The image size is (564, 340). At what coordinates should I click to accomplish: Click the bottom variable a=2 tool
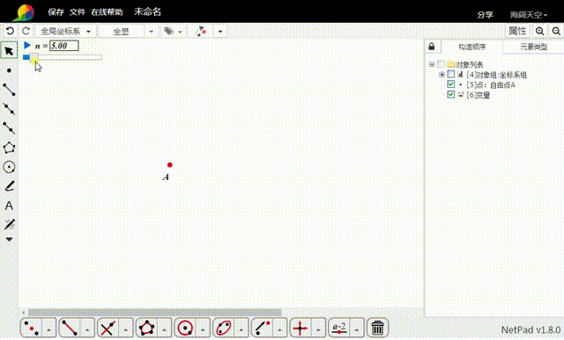pyautogui.click(x=338, y=328)
